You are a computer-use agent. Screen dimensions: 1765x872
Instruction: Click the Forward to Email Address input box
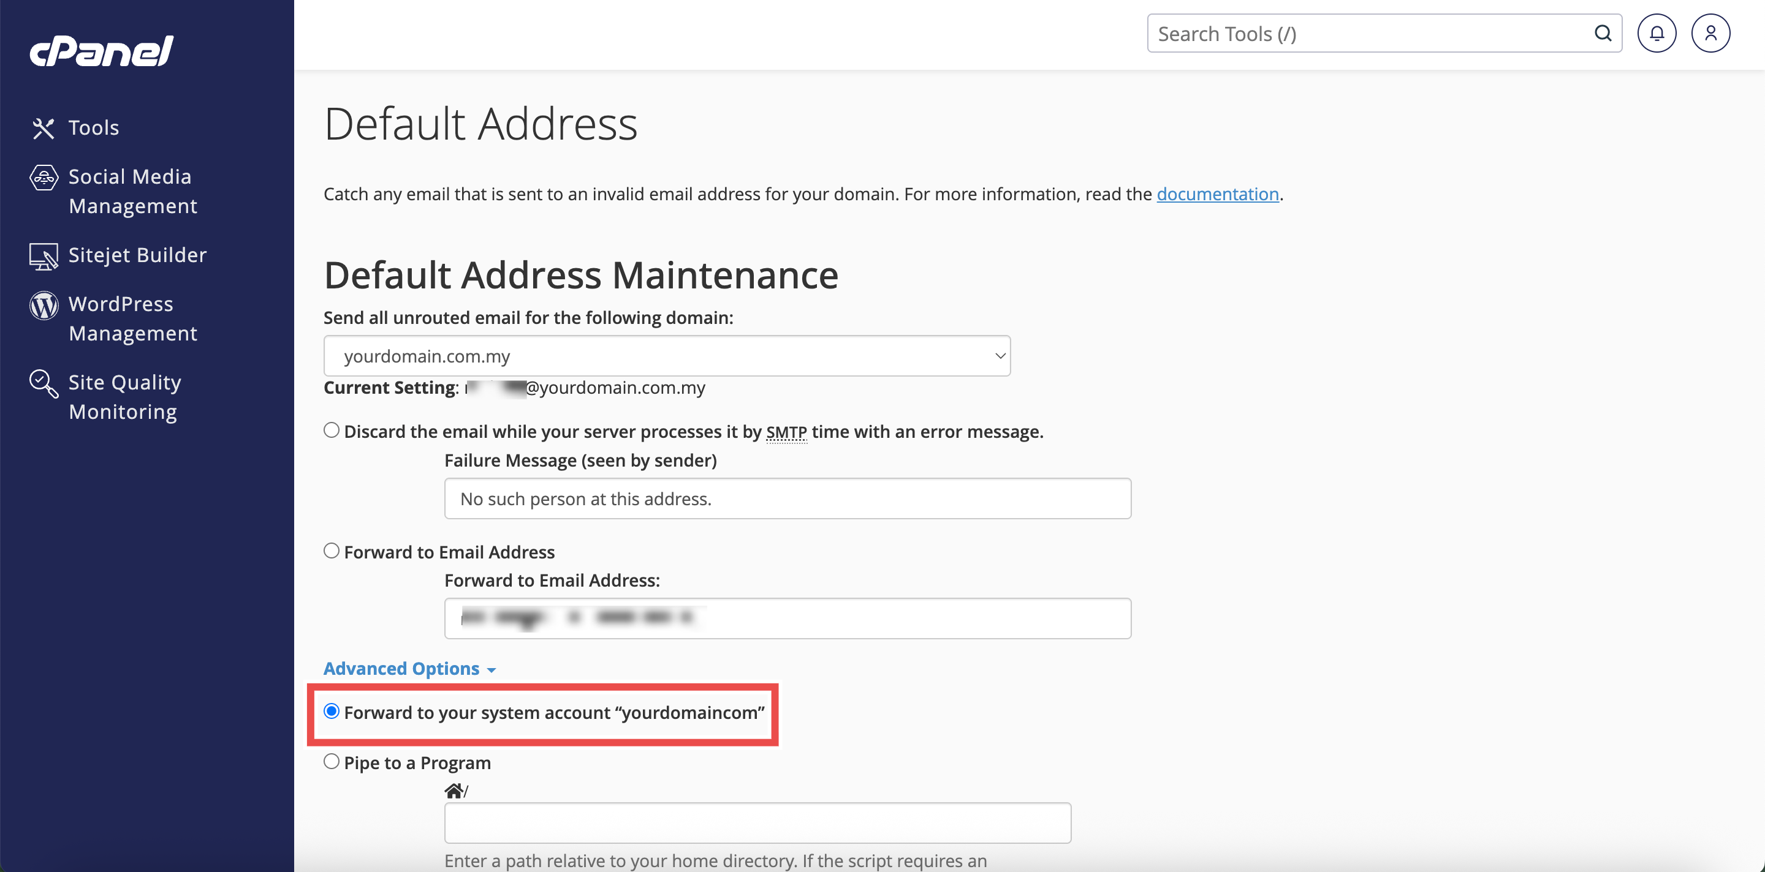click(786, 618)
